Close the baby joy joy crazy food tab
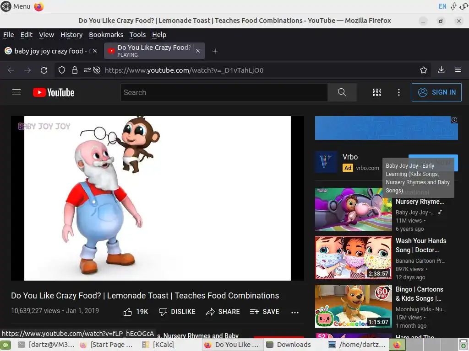This screenshot has height=351, width=469. (x=94, y=51)
